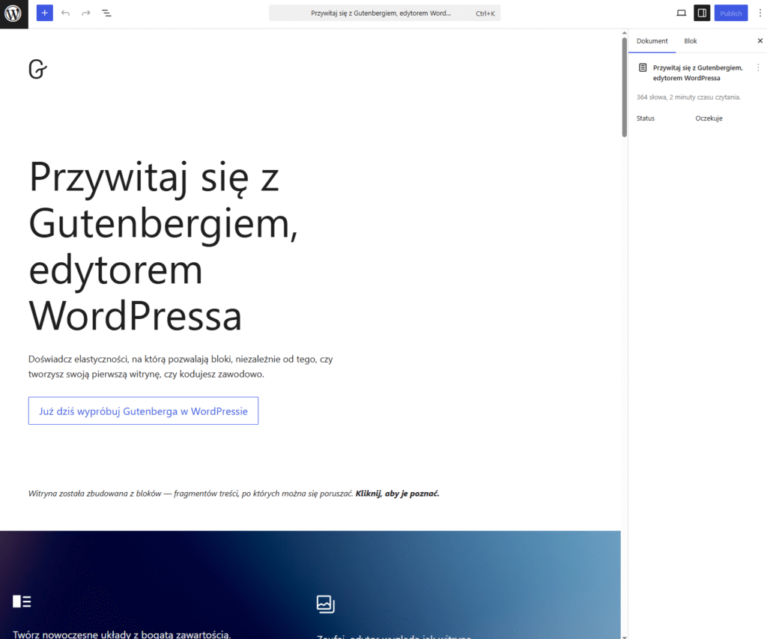
Task: Close the settings sidebar with the X
Action: pos(758,40)
